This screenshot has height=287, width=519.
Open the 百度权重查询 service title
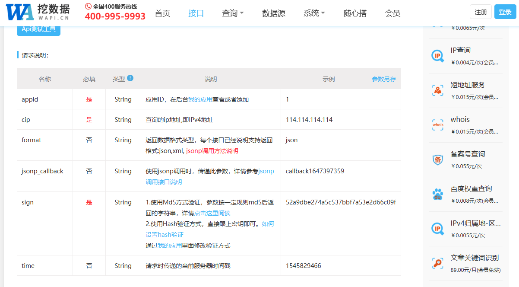coord(471,188)
